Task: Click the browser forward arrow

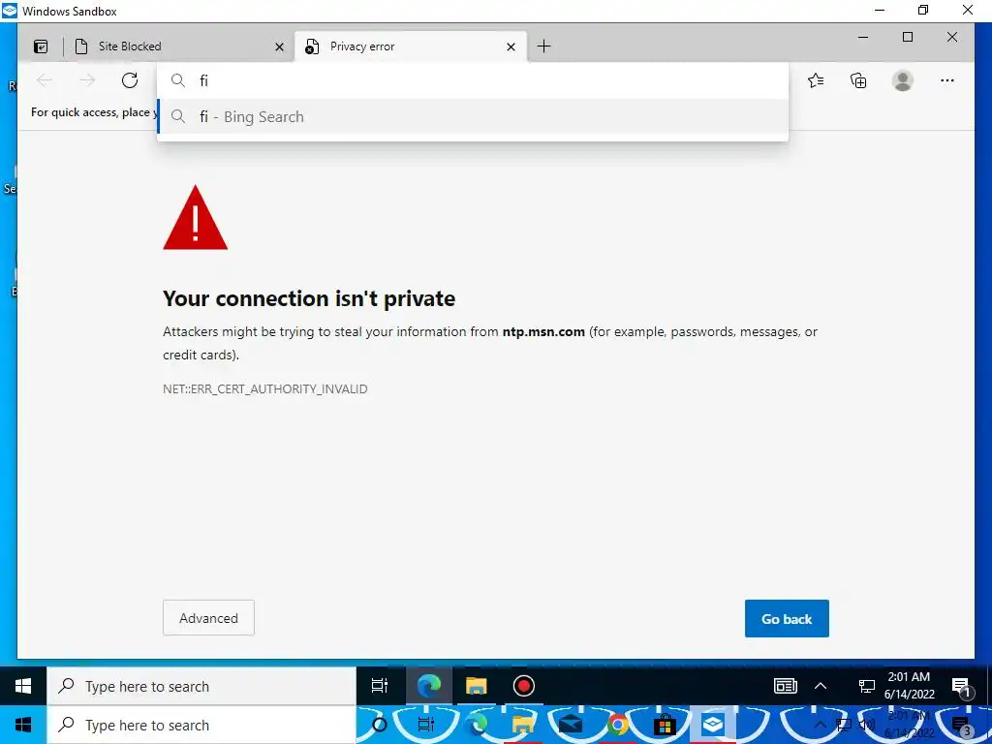Action: click(87, 80)
